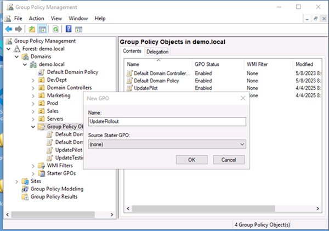Viewport: 329px width, 231px height.
Task: Click the Group Policy Results node
Action: tap(53, 196)
